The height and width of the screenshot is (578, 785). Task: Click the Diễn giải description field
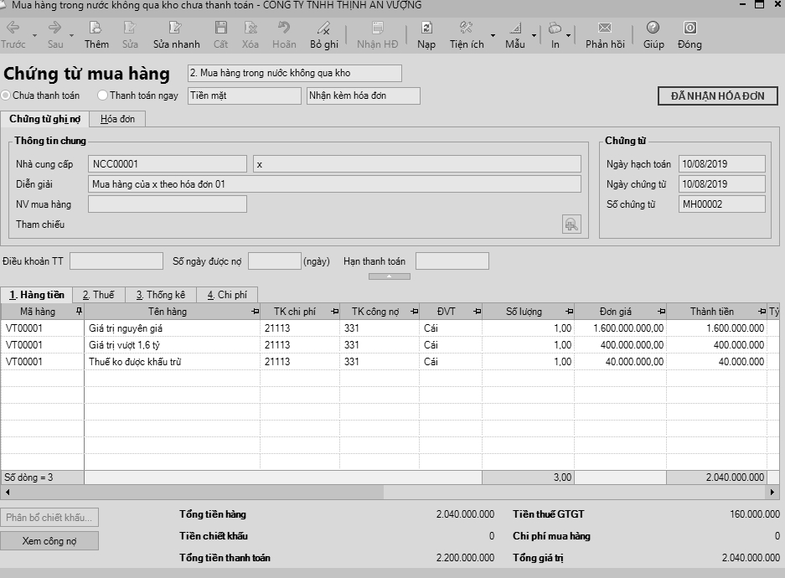tap(333, 184)
